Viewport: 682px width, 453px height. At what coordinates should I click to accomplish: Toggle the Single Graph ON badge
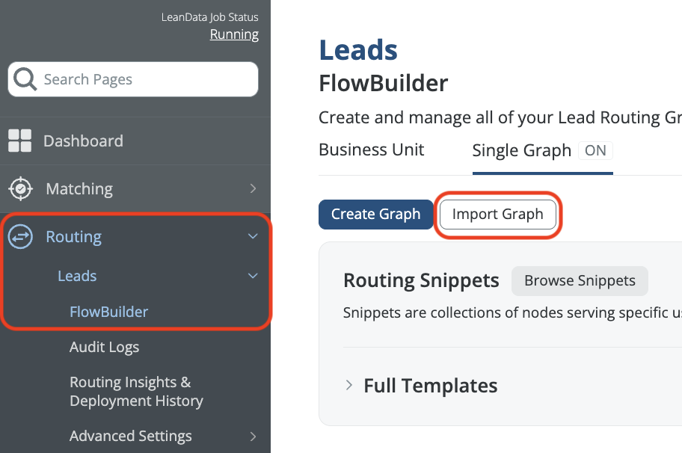click(x=595, y=150)
